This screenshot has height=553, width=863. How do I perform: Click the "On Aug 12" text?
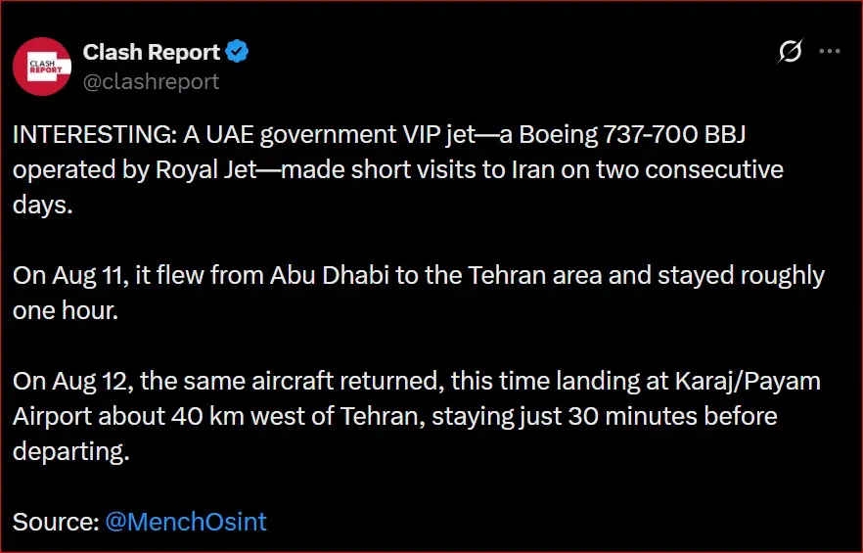coord(70,381)
